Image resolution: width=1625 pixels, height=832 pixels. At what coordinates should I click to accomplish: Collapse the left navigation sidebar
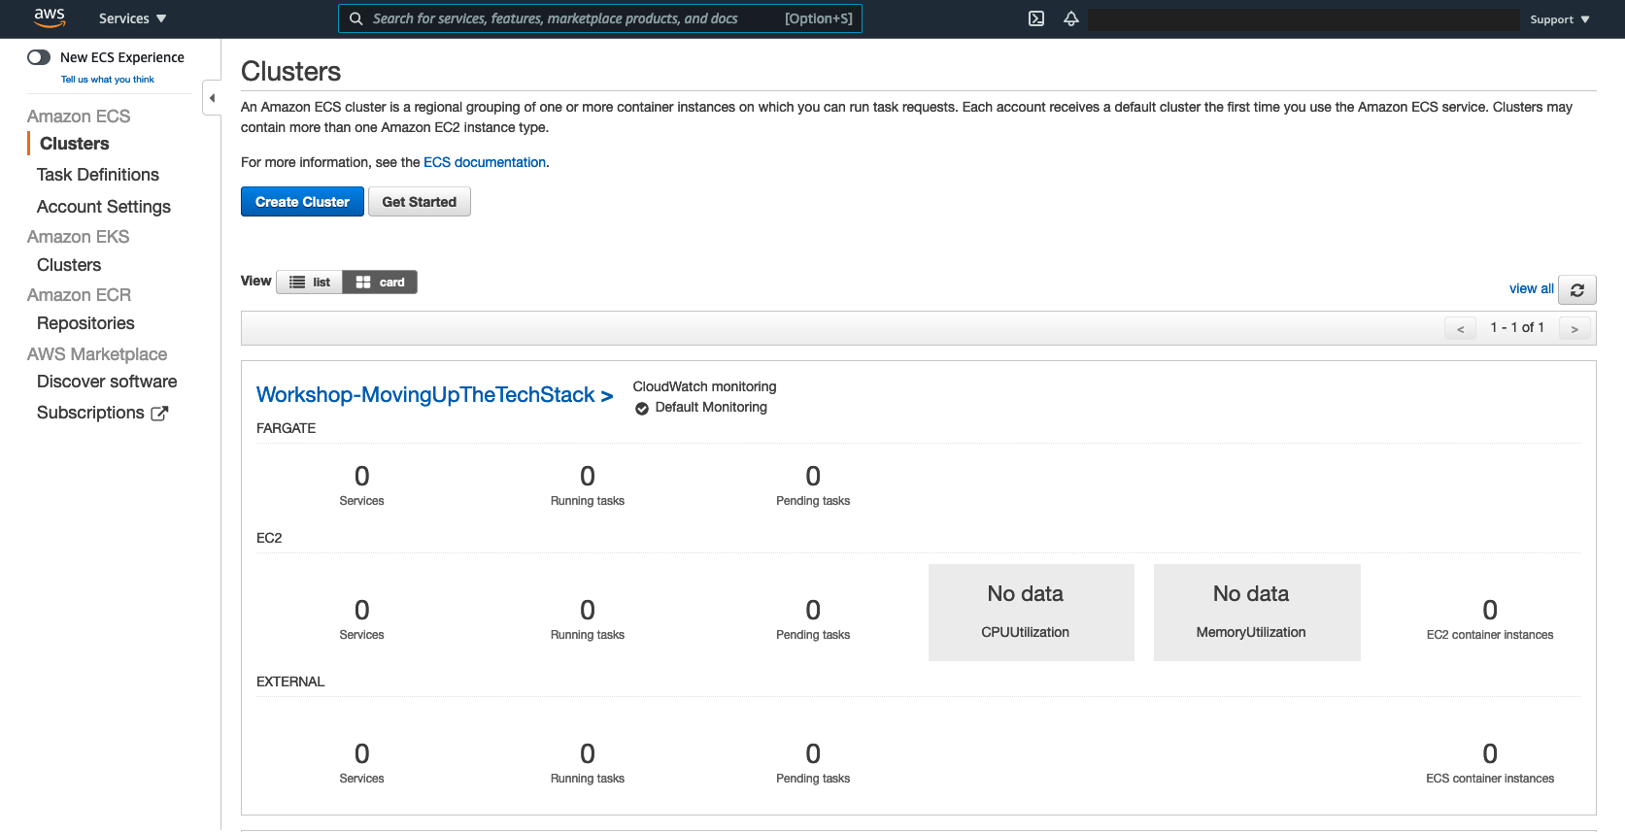tap(212, 98)
